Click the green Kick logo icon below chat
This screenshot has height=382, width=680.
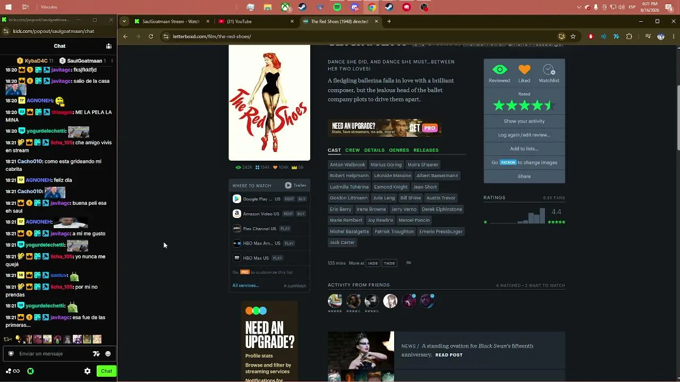tap(30, 371)
